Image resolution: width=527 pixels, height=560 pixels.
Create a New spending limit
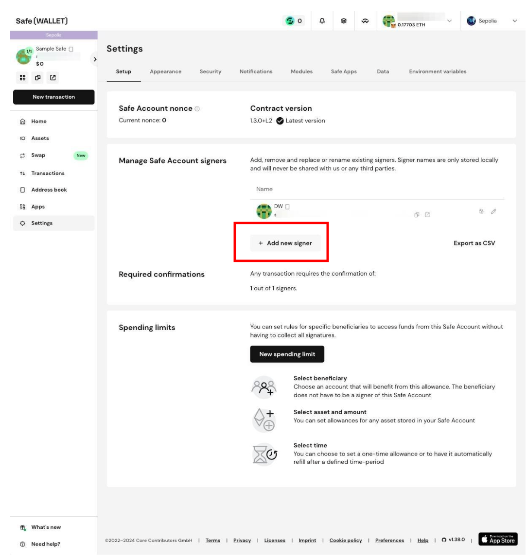coord(287,354)
